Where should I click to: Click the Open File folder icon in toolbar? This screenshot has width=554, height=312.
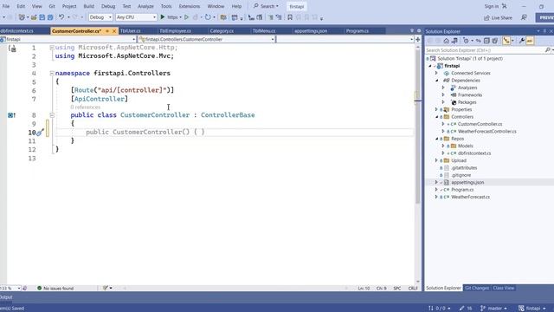tap(34, 17)
